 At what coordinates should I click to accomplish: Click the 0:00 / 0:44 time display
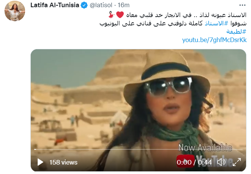coord(194,163)
